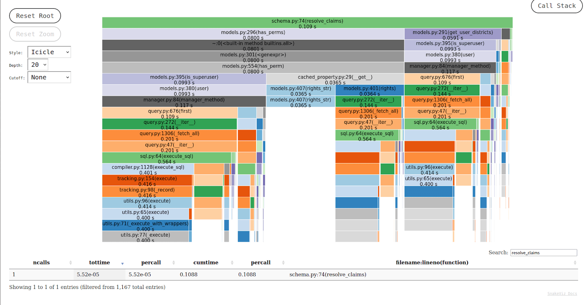Click the Reset Root button

click(x=35, y=16)
